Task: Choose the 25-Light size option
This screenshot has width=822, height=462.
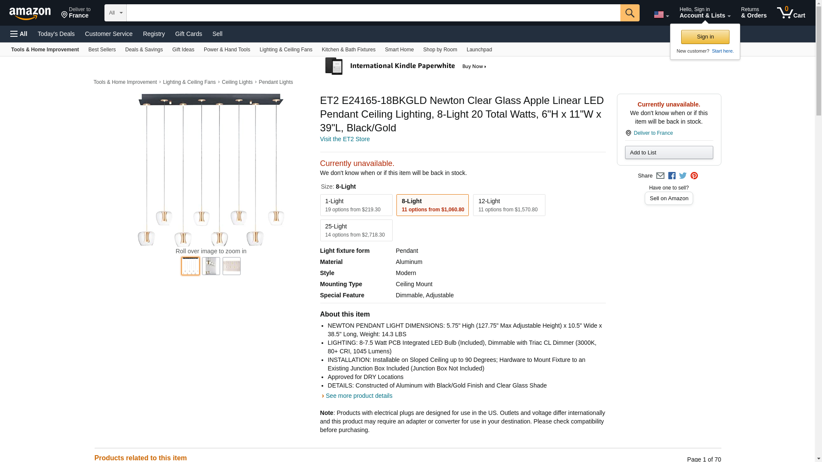Action: pos(356,230)
